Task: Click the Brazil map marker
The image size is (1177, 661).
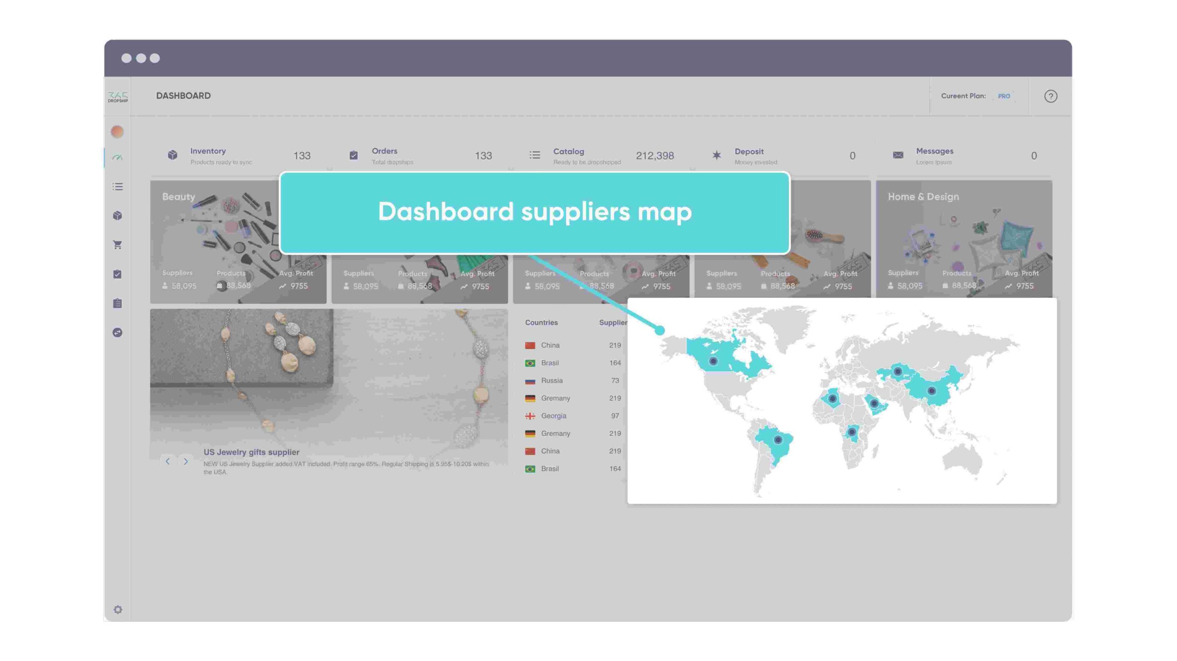Action: tap(778, 440)
